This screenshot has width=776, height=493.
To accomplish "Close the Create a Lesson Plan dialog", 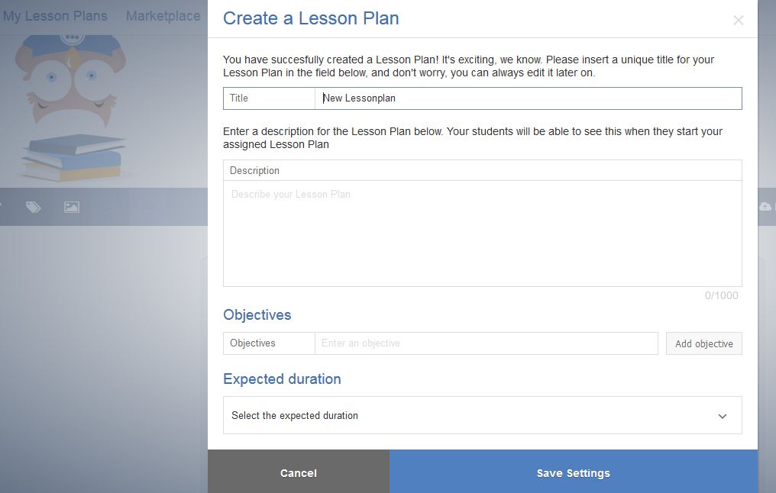I will pos(738,21).
